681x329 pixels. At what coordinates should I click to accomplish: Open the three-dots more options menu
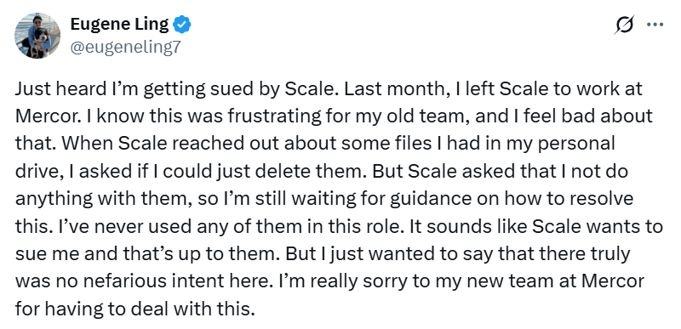click(x=655, y=25)
